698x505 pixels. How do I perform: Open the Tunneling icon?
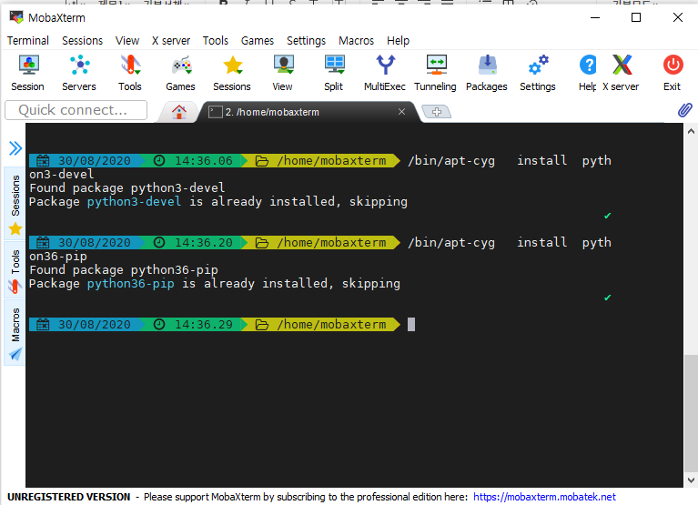coord(436,73)
